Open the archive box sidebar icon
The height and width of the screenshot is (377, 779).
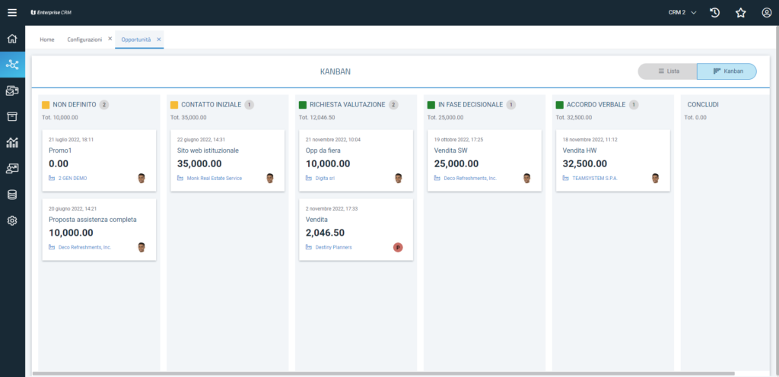pos(12,116)
